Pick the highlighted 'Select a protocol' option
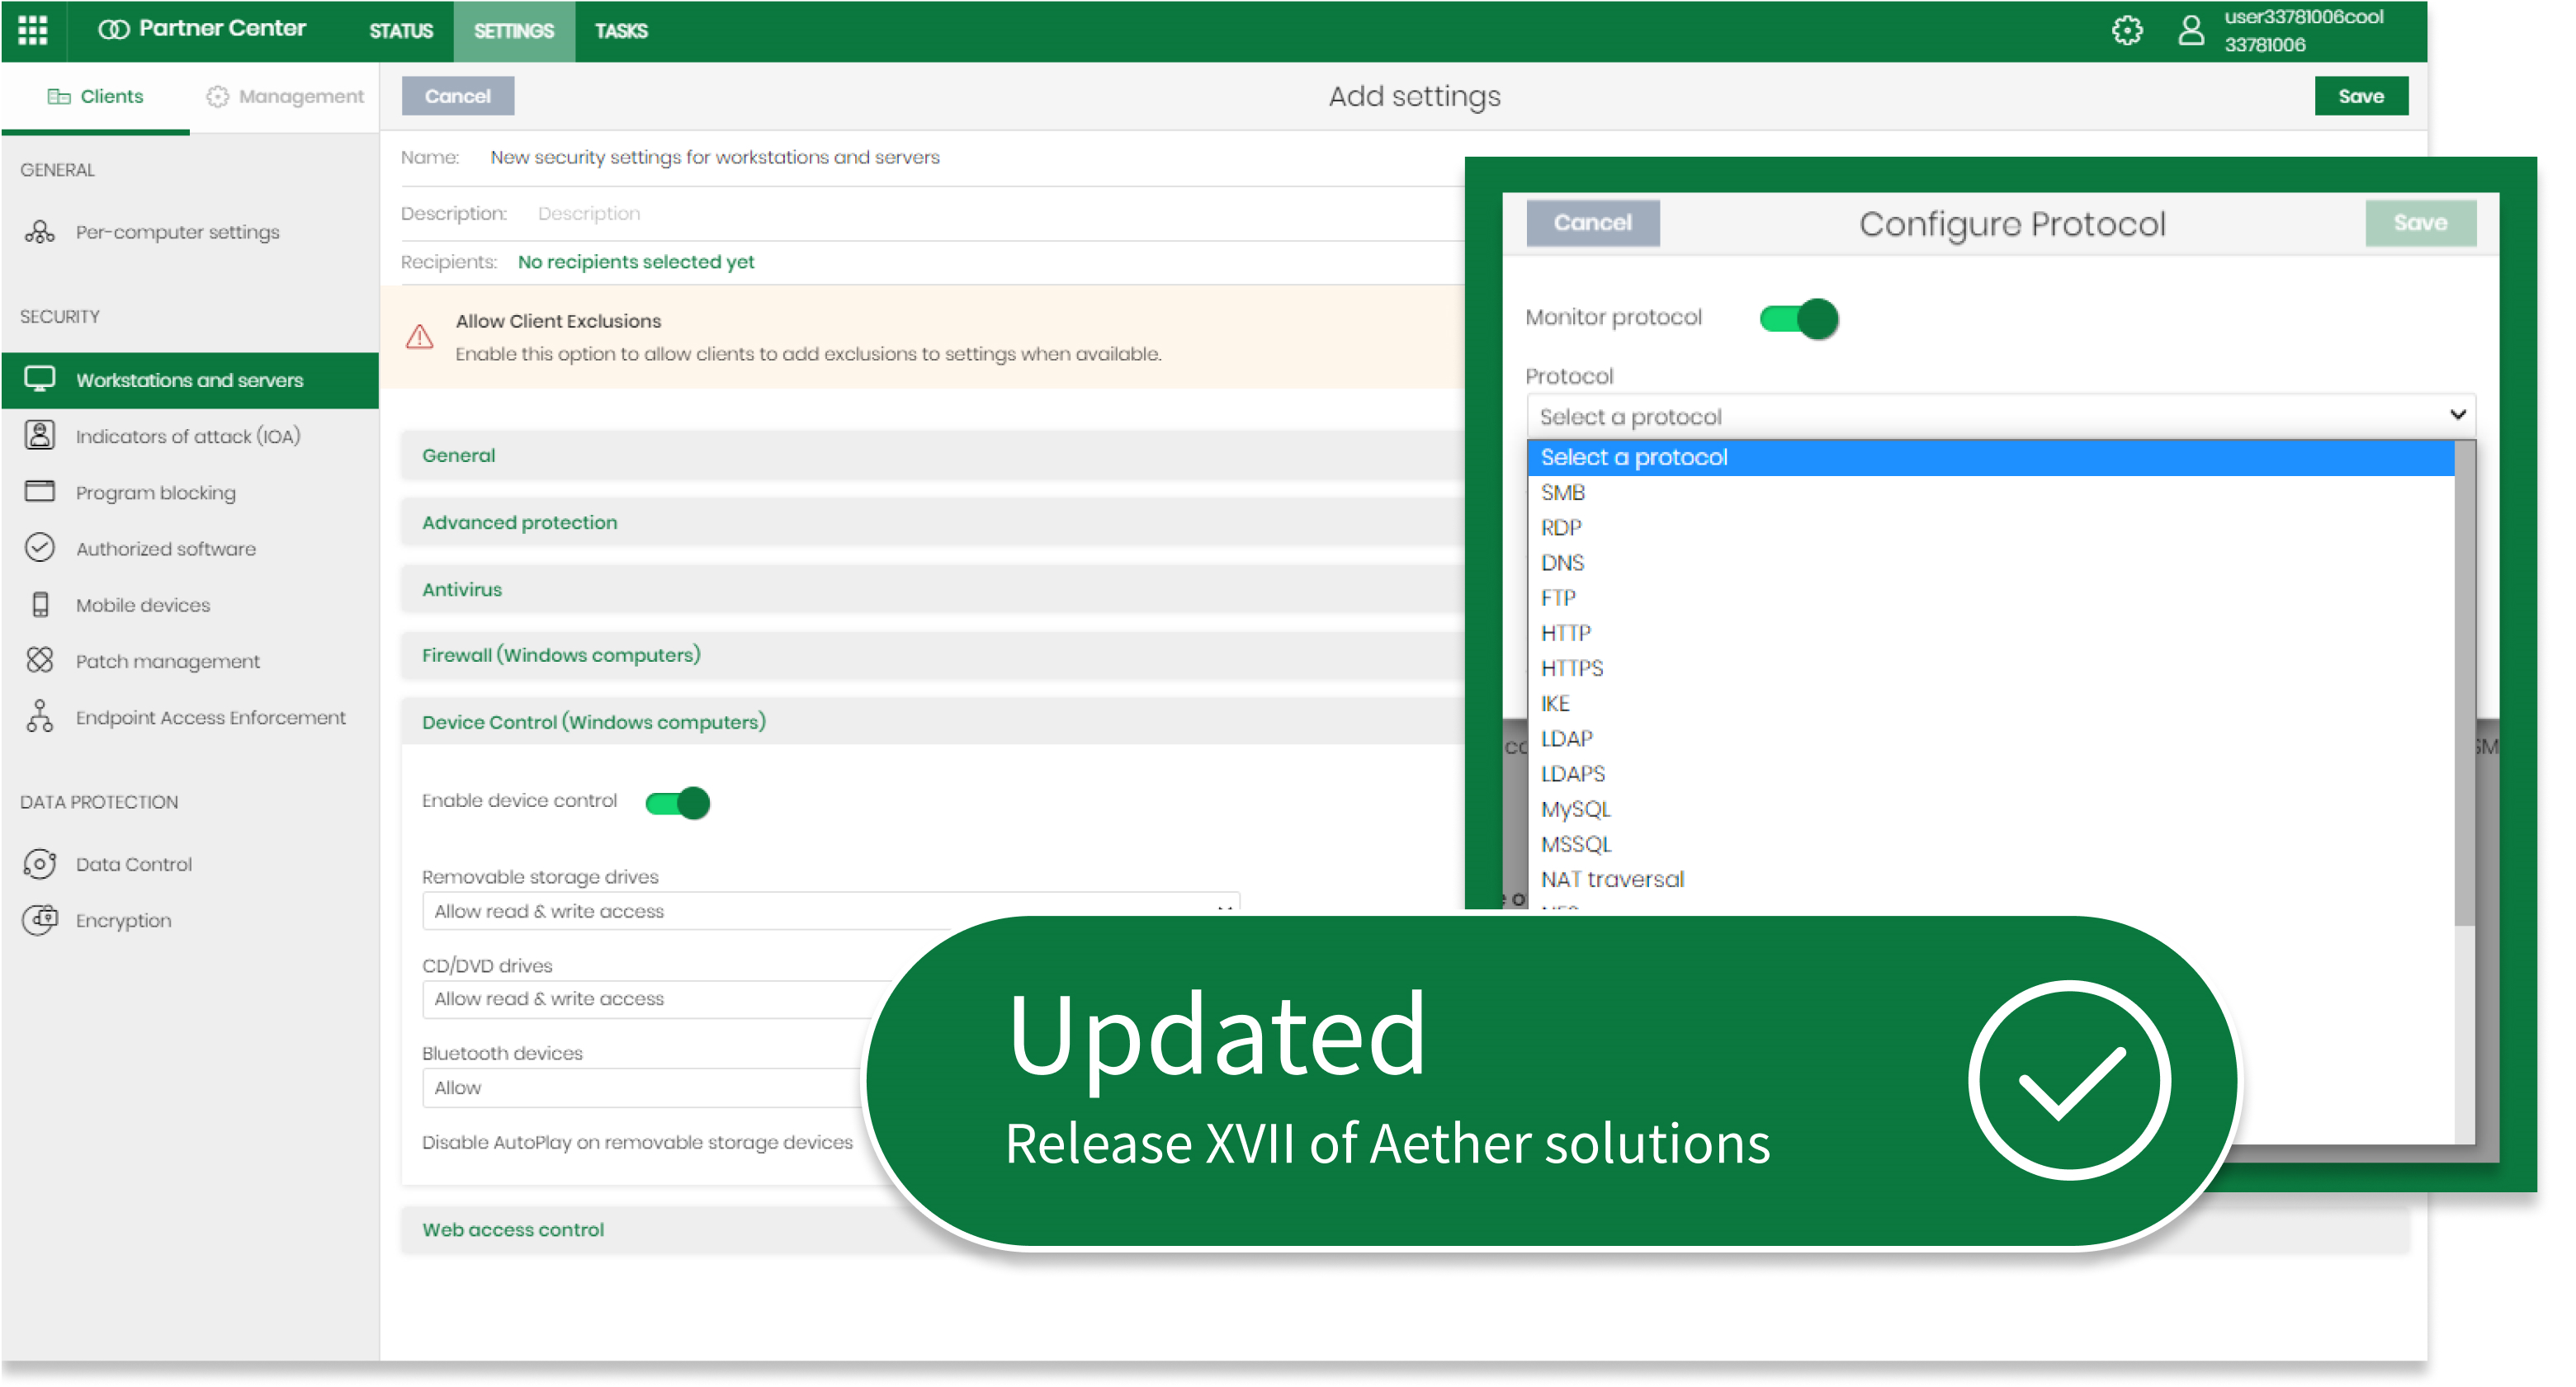2576x1387 pixels. click(x=1990, y=457)
